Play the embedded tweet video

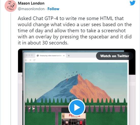[77, 107]
